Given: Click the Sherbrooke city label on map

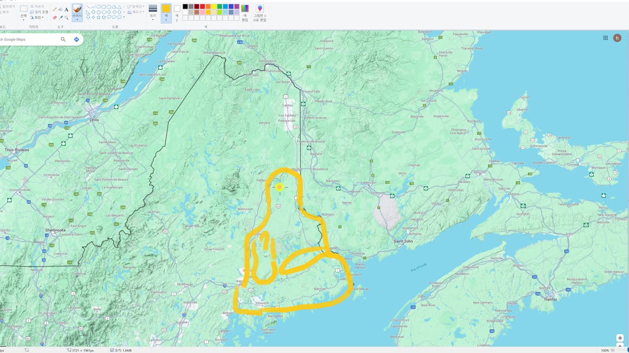Looking at the screenshot, I should [56, 230].
